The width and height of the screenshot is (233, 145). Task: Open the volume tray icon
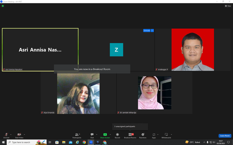[214, 142]
